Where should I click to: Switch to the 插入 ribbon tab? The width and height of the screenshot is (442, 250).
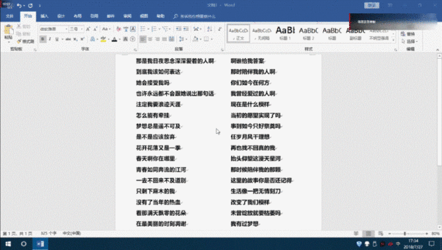44,16
